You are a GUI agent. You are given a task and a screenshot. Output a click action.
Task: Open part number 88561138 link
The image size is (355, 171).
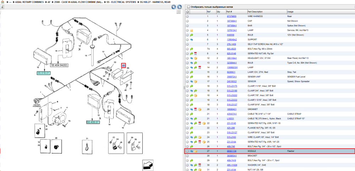point(231,151)
